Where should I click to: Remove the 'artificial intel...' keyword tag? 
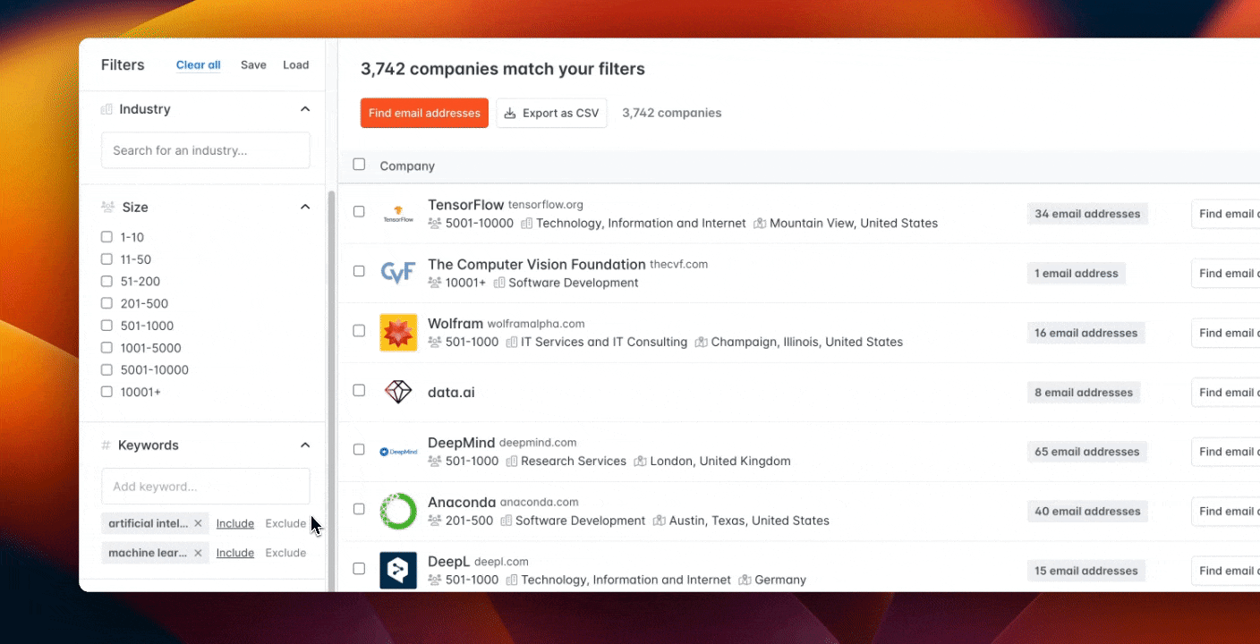198,523
